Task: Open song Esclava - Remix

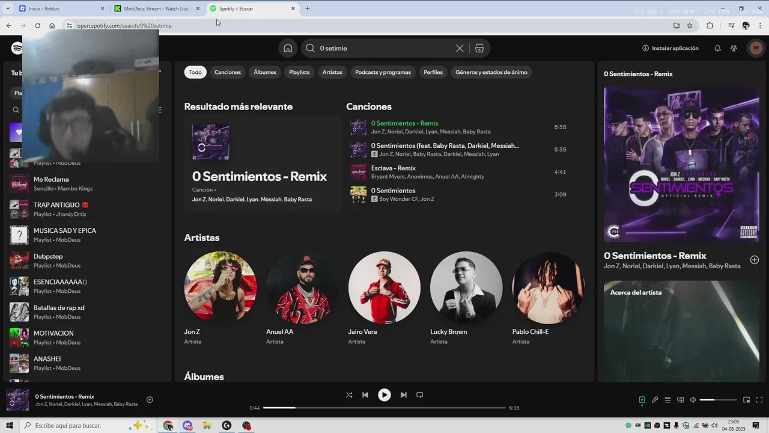Action: click(458, 172)
